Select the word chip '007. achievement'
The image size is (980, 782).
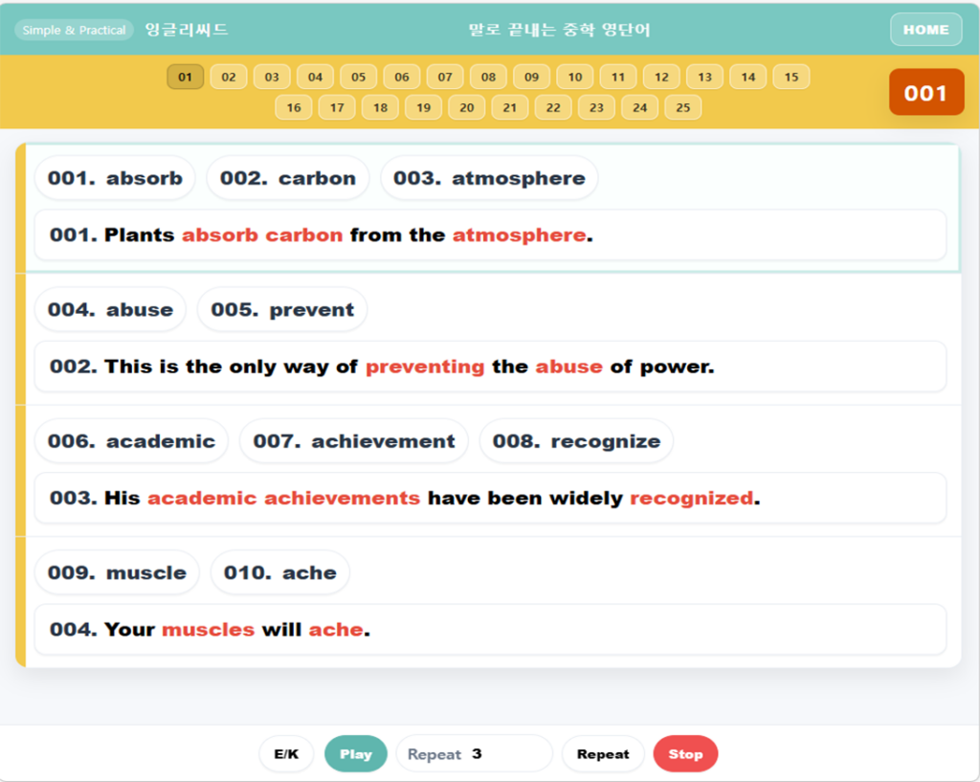point(353,441)
